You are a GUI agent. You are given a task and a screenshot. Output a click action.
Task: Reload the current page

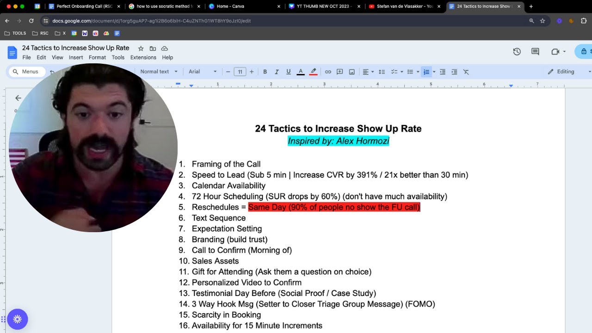[x=31, y=21]
